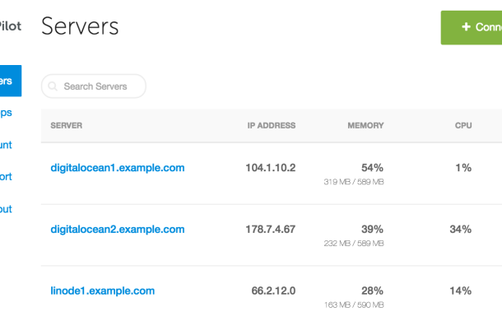Click the magnifier icon in search box

53,86
